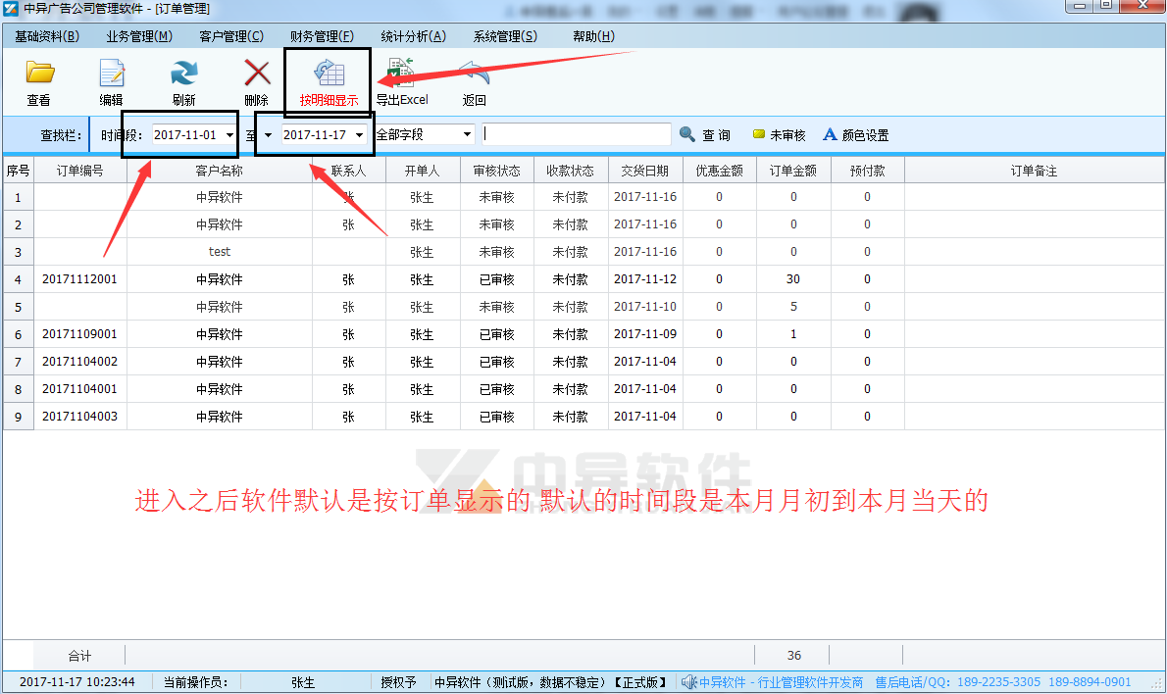Sort by the 交货日期 column header
The width and height of the screenshot is (1167, 694).
[x=644, y=171]
